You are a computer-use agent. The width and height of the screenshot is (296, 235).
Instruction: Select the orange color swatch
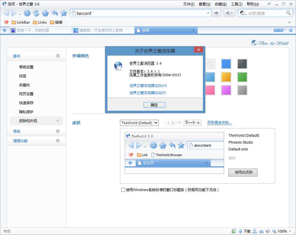coord(226,77)
